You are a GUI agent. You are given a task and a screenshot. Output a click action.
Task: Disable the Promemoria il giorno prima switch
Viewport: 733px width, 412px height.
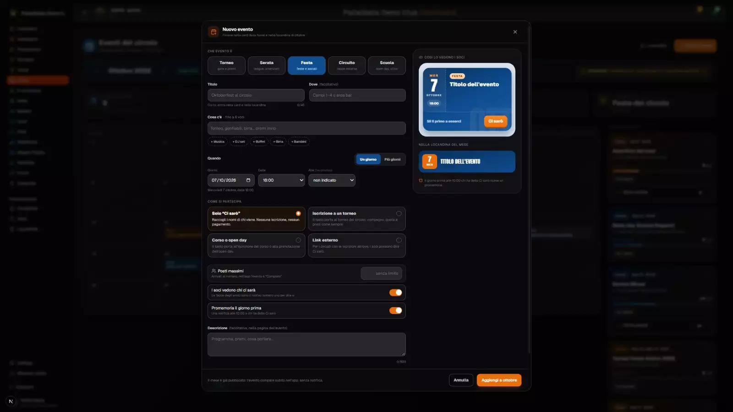pyautogui.click(x=395, y=310)
